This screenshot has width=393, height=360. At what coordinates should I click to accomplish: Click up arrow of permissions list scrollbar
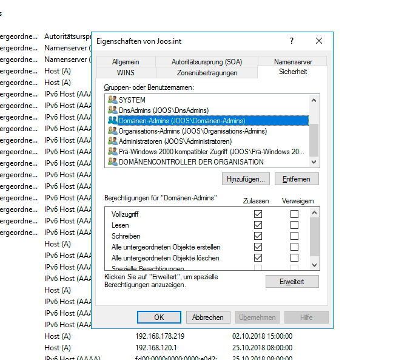click(x=315, y=212)
